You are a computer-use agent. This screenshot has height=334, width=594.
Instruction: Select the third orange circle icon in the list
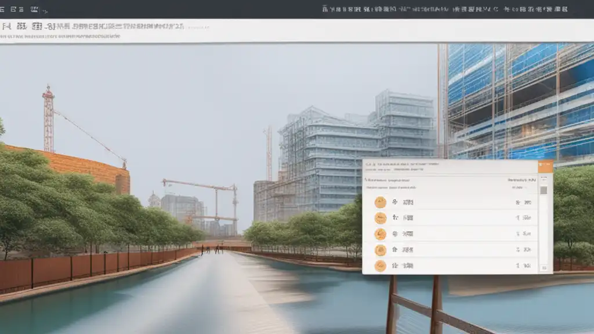point(380,234)
